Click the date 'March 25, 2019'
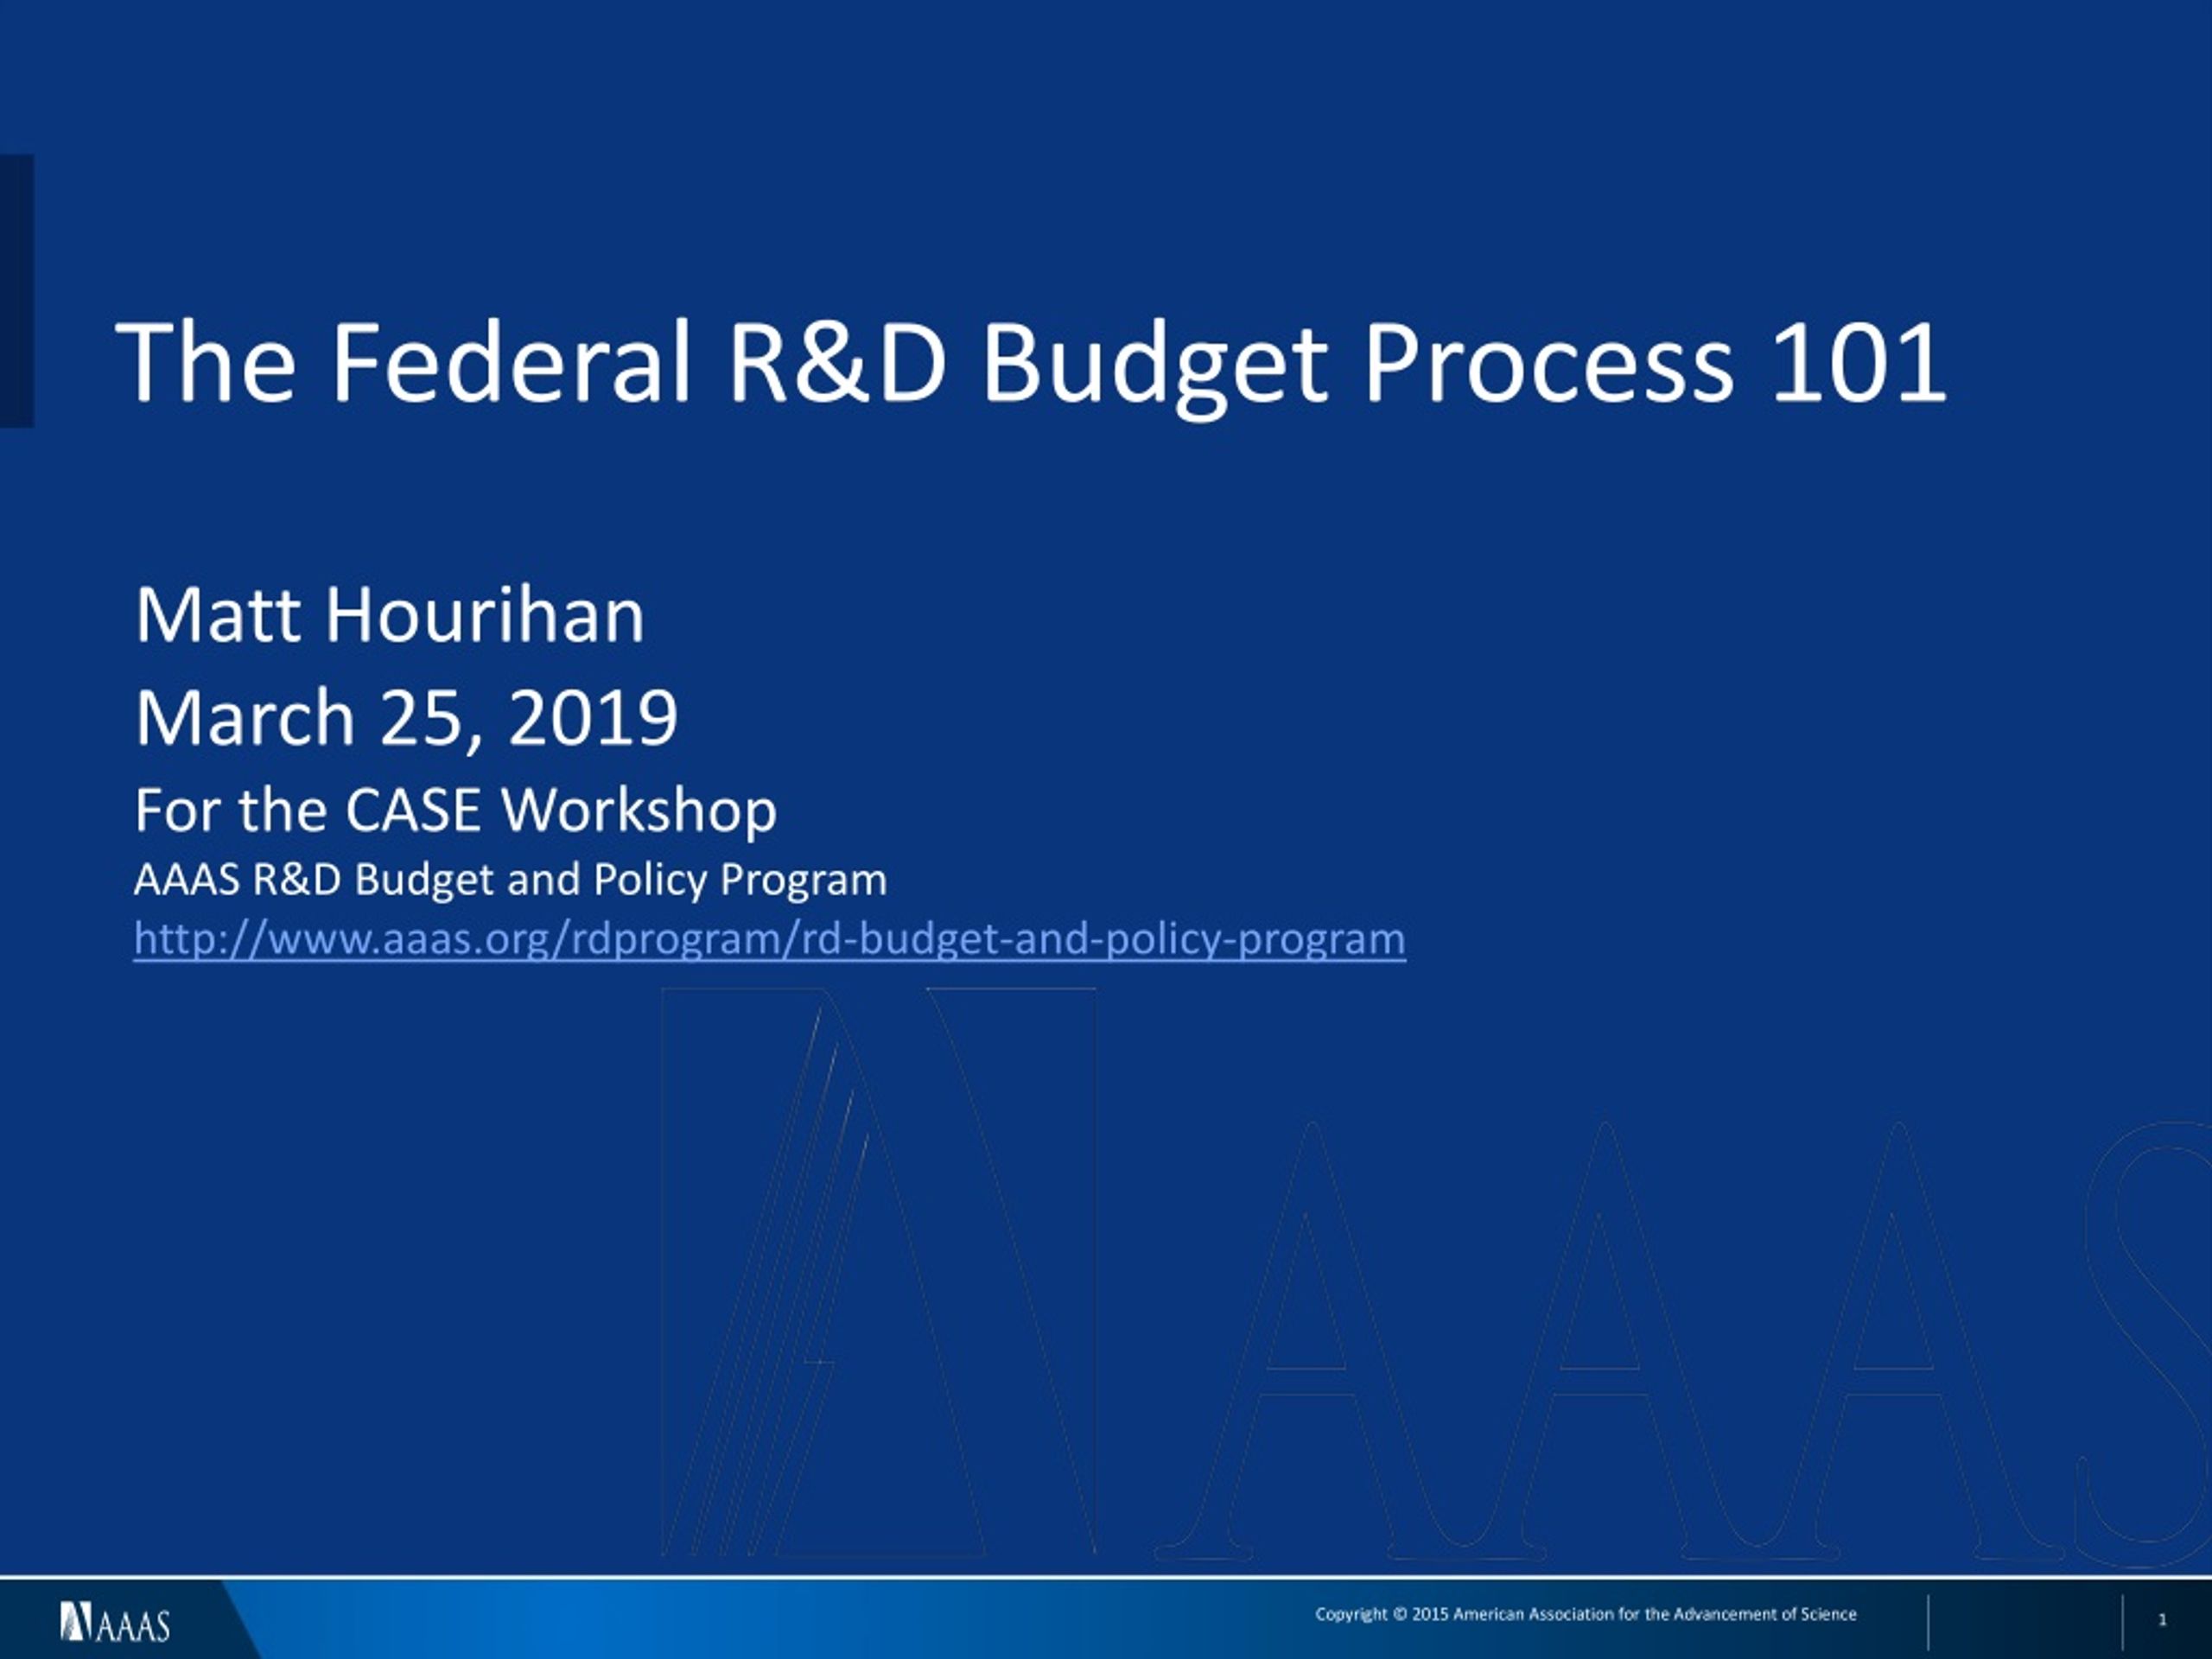2212x1659 pixels. click(x=407, y=719)
